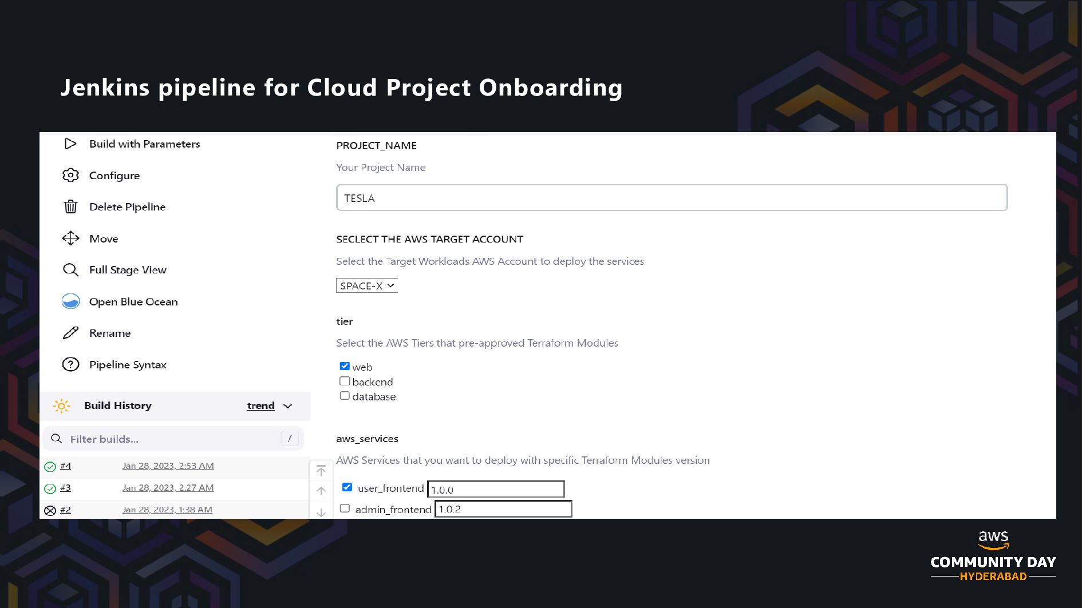
Task: Click the success status icon of build #3
Action: [50, 488]
